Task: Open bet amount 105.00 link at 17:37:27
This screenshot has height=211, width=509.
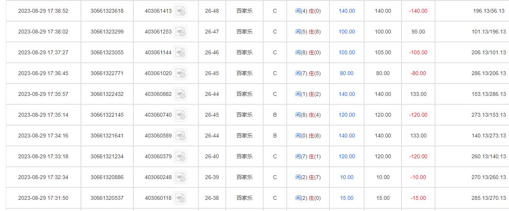Action: point(347,53)
